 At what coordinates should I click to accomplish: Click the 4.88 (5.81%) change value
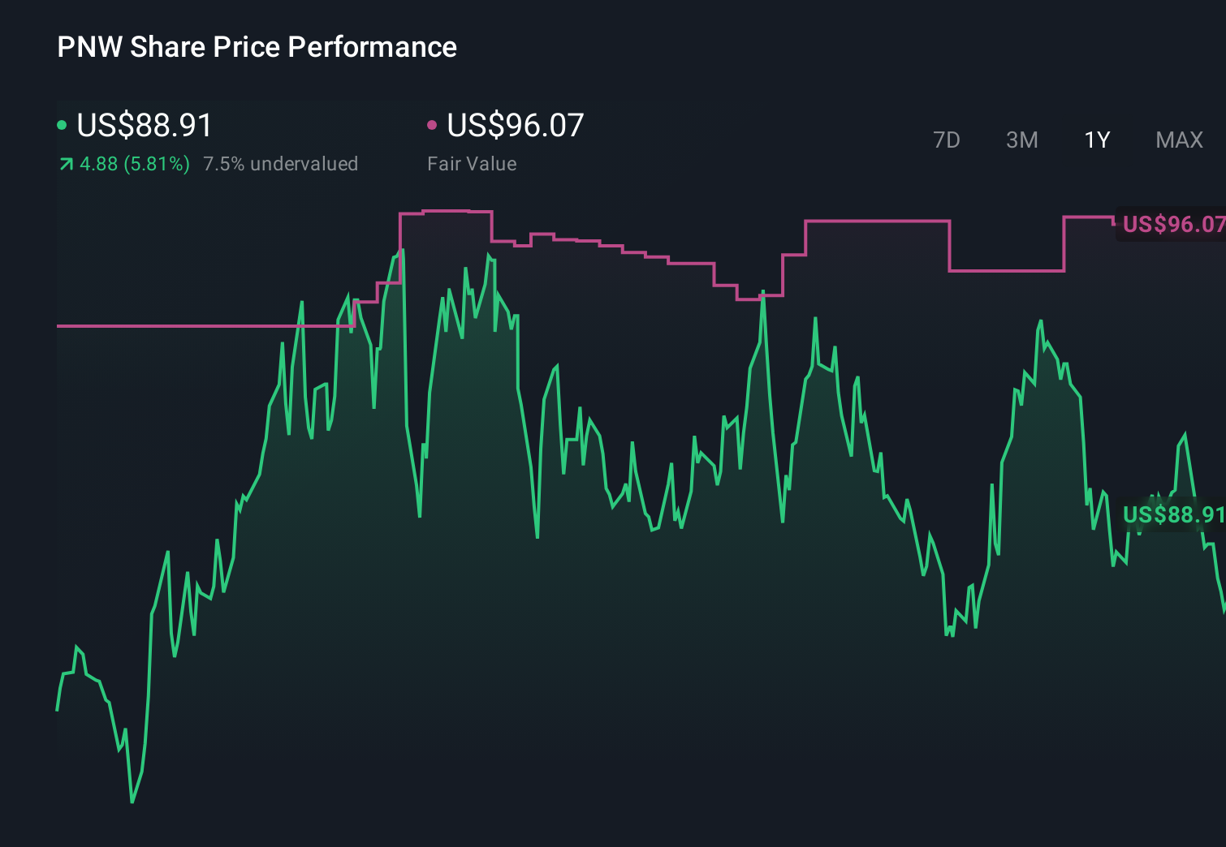coord(132,163)
